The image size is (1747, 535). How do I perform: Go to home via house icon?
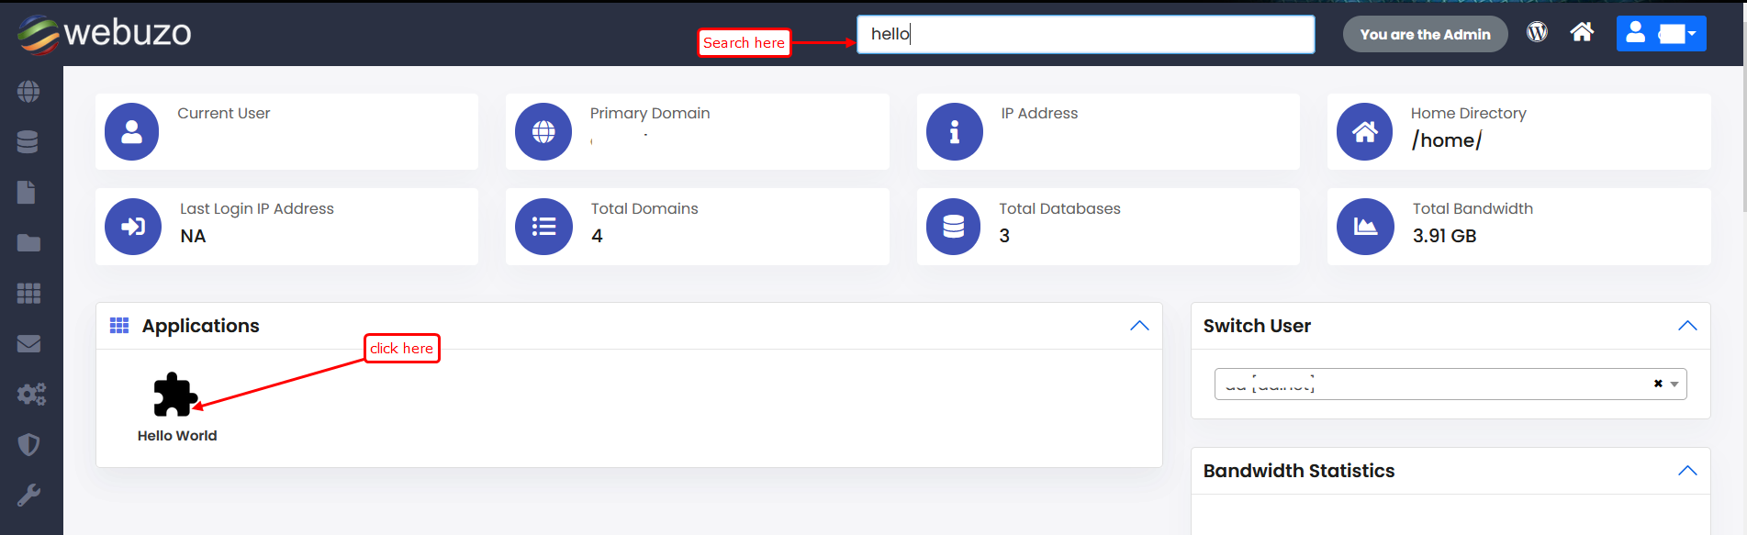pyautogui.click(x=1582, y=33)
